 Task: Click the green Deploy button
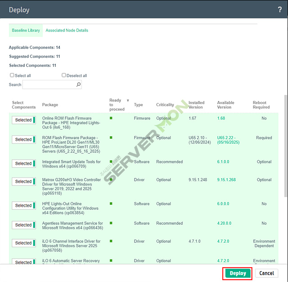tap(238, 273)
